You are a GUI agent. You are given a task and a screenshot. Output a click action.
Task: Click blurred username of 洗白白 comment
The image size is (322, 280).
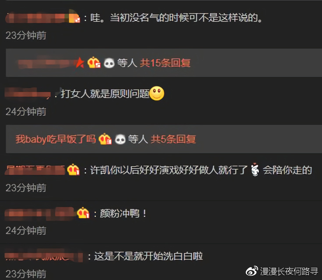pyautogui.click(x=44, y=256)
